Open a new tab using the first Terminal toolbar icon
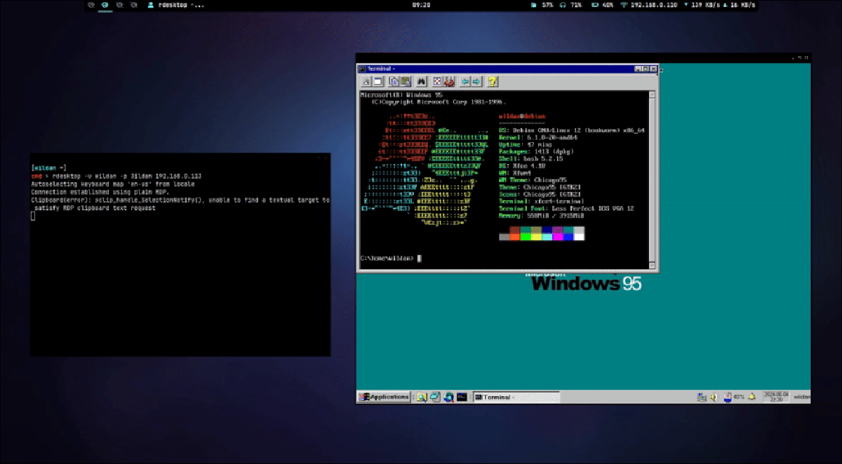The image size is (842, 464). 366,81
